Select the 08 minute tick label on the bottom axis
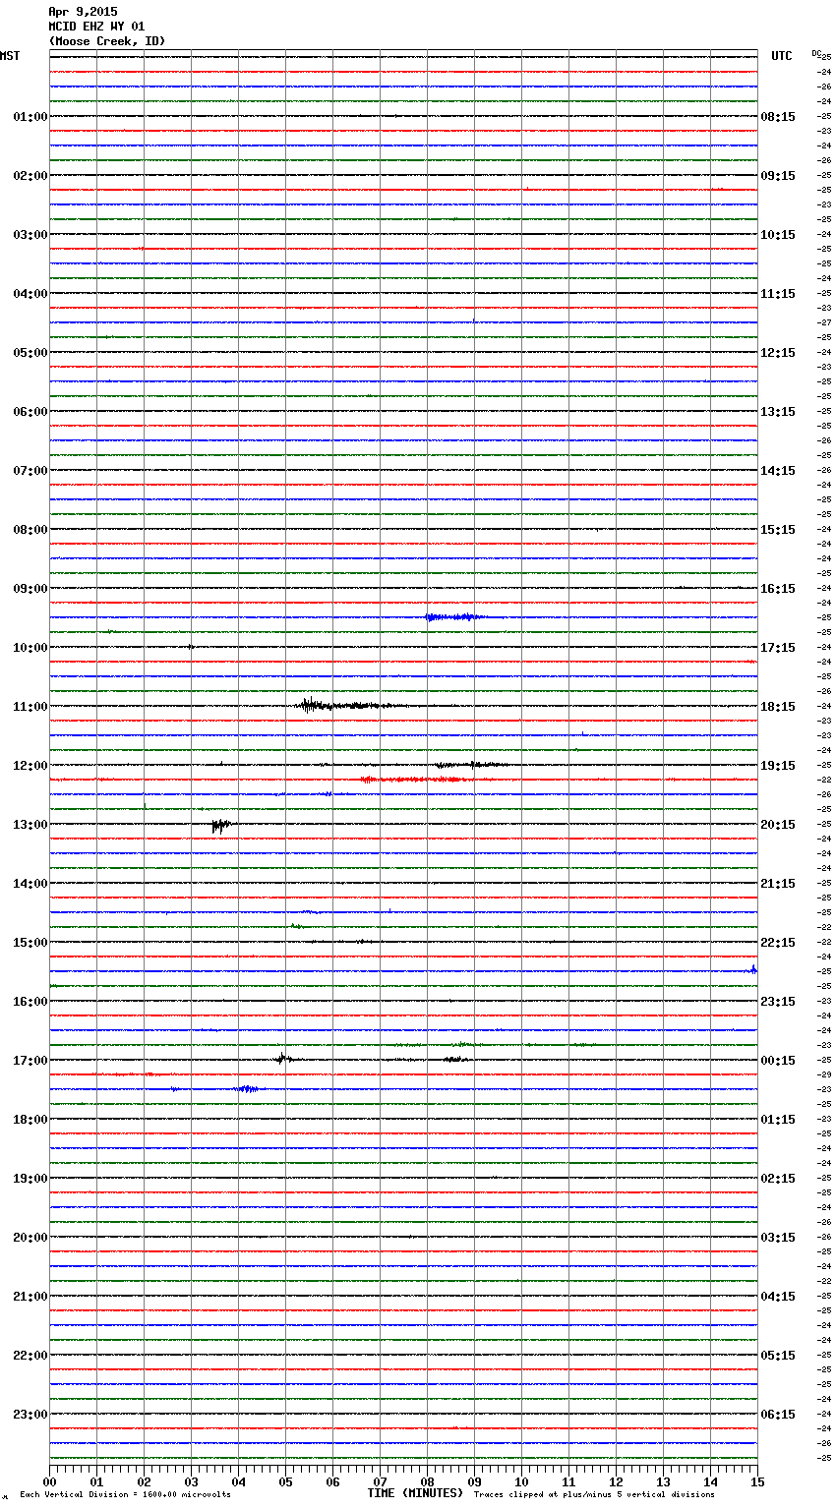Viewport: 836px width, 1508px height. coord(427,1481)
